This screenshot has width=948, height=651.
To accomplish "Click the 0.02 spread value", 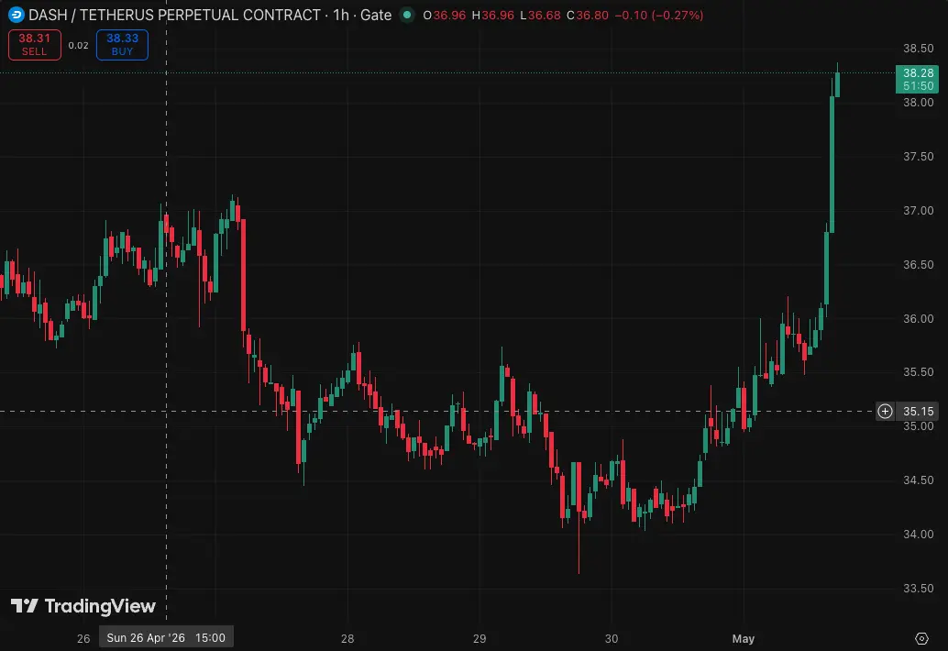I will (78, 45).
